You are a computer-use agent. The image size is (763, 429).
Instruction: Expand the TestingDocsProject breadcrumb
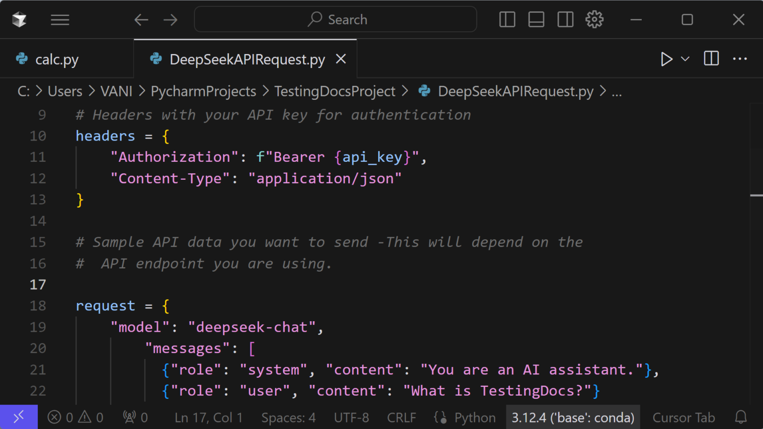(x=334, y=91)
